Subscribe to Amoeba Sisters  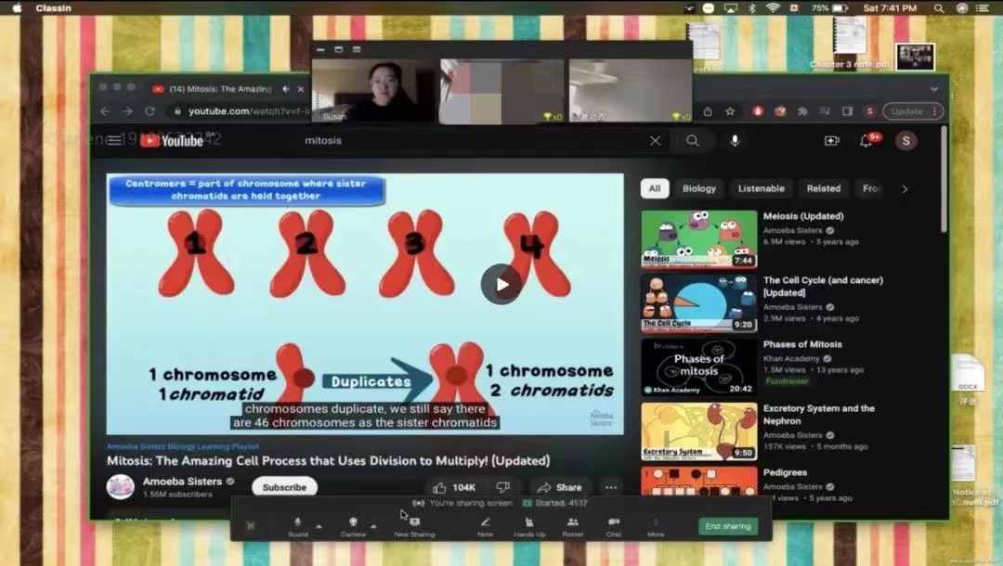click(284, 487)
